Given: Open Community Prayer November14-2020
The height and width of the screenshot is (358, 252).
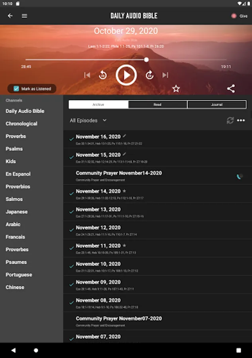Looking at the screenshot, I should (158, 175).
